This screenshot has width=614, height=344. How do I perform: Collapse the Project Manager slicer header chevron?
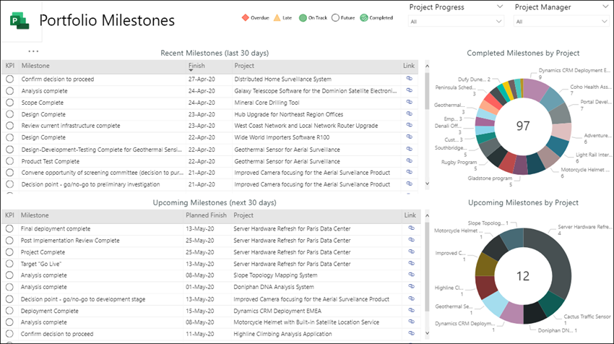pyautogui.click(x=605, y=7)
